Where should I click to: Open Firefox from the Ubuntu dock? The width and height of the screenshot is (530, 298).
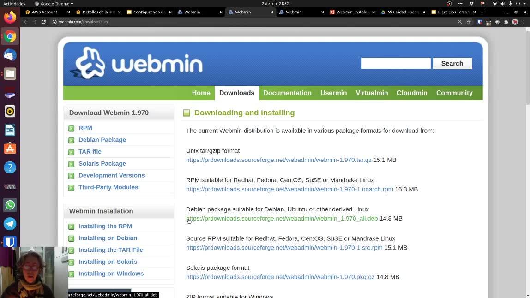point(10,17)
